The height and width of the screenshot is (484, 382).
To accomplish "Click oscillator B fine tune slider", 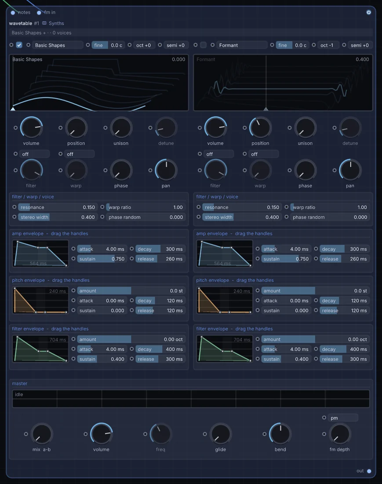I will pyautogui.click(x=292, y=45).
